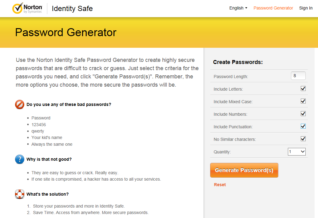Uncheck the Include Mixed Case checkbox
Screen dimensions: 318x218
click(303, 101)
